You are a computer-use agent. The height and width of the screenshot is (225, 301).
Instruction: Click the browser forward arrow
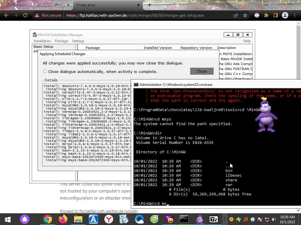pyautogui.click(x=16, y=15)
